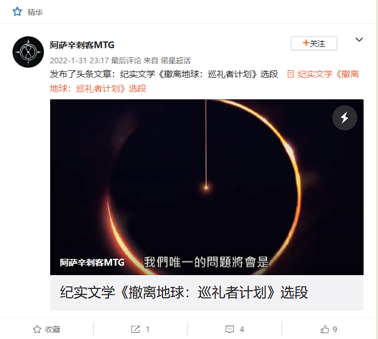Open the 阿萨辛刺客MTG profile avatar
Image resolution: width=378 pixels, height=339 pixels.
(x=28, y=52)
